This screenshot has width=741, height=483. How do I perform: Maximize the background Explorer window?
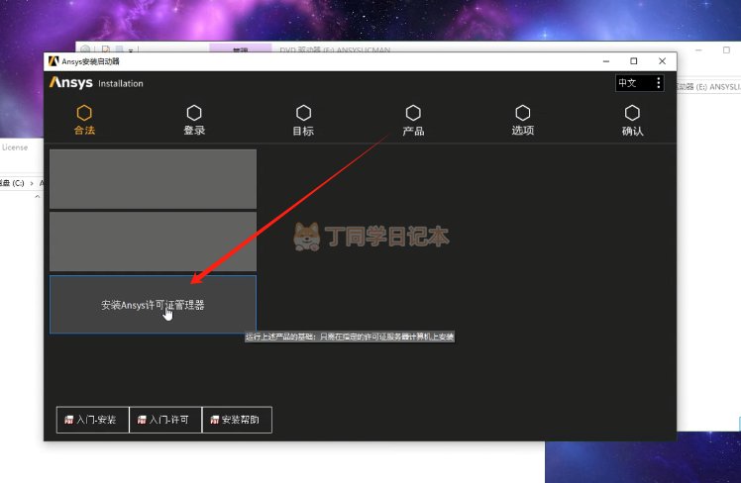pos(726,49)
